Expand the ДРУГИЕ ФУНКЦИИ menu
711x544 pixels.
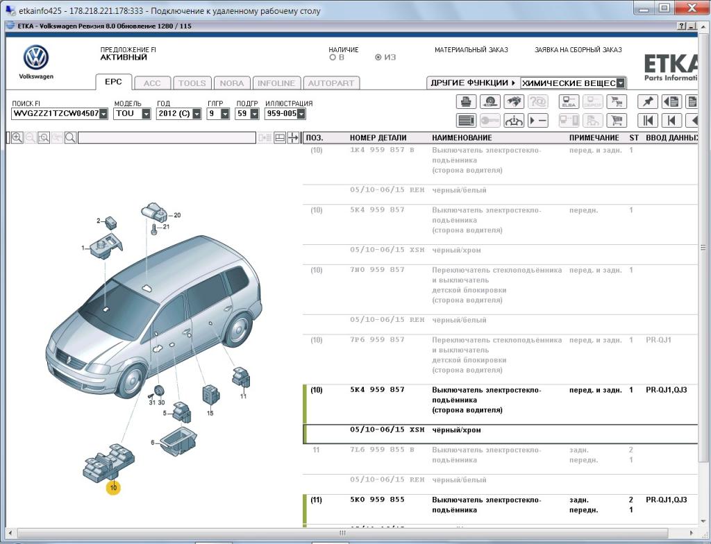click(x=473, y=83)
